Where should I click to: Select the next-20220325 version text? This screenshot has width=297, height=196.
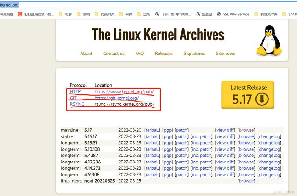point(100,181)
